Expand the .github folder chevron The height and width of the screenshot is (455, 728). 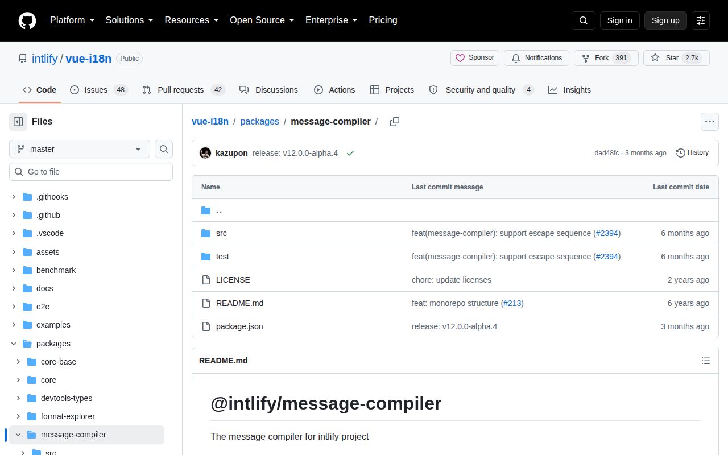click(14, 215)
